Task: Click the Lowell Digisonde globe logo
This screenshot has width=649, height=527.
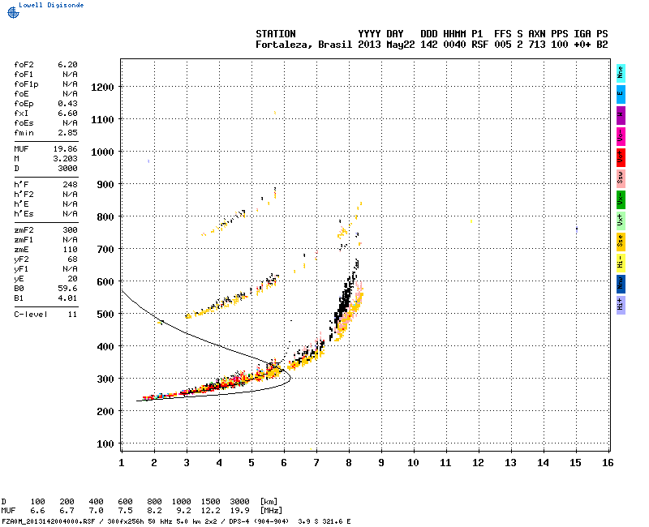Action: point(13,12)
